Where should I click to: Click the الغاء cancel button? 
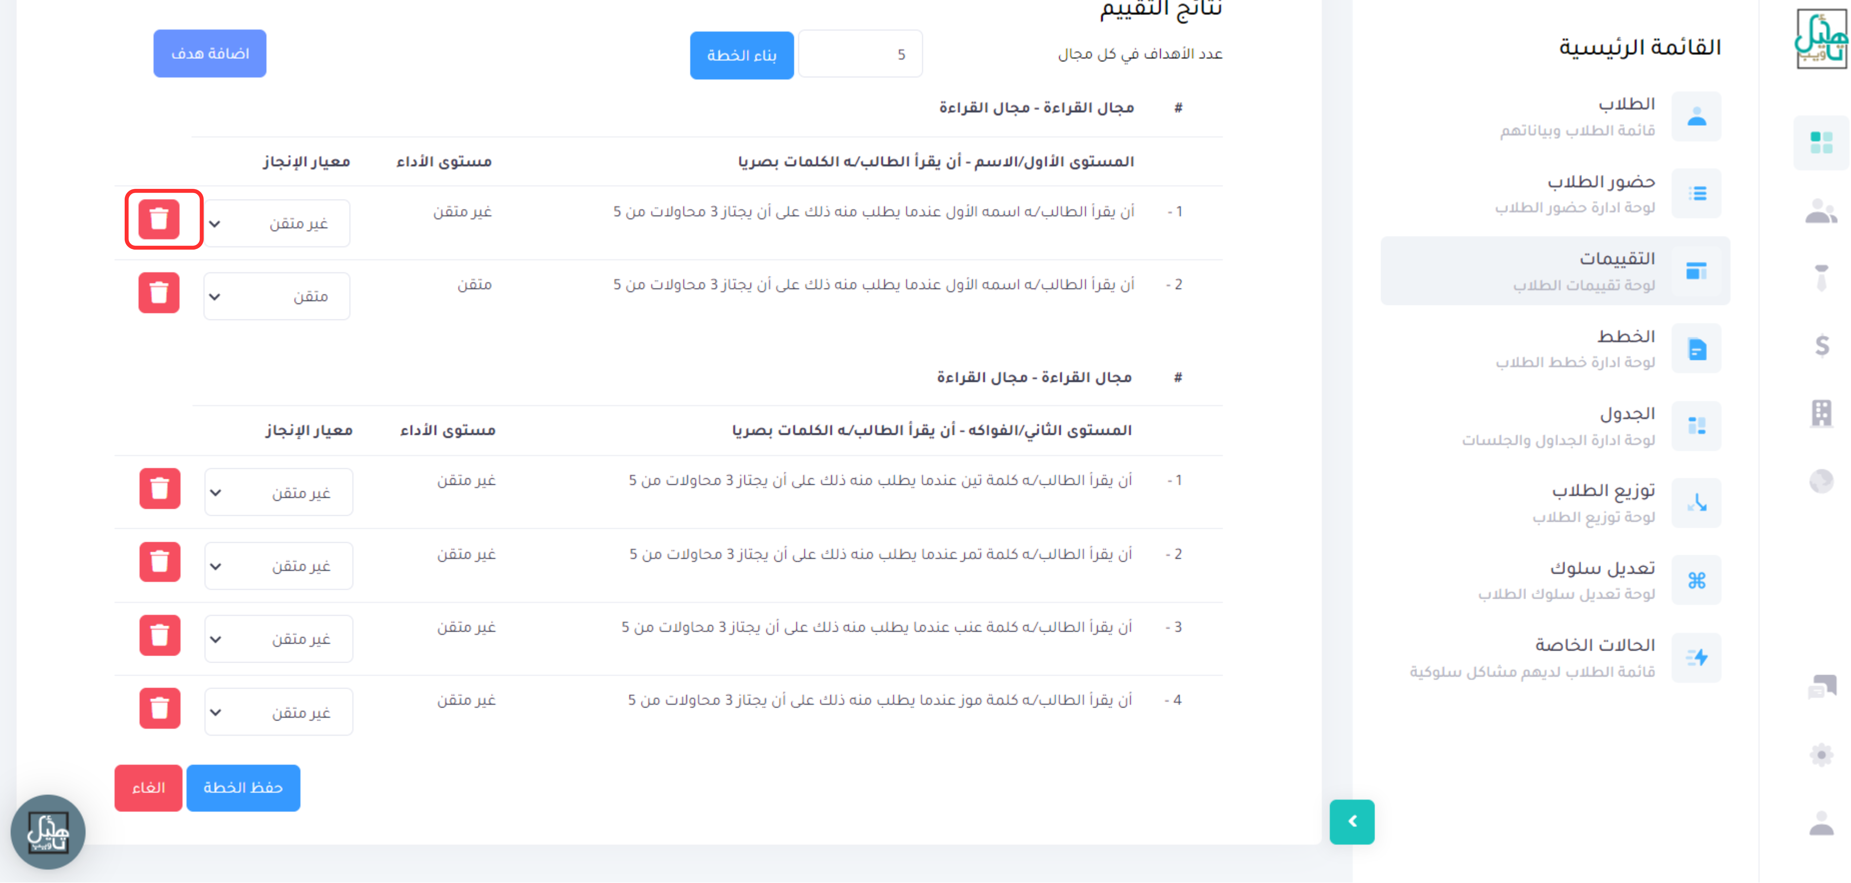tap(148, 788)
